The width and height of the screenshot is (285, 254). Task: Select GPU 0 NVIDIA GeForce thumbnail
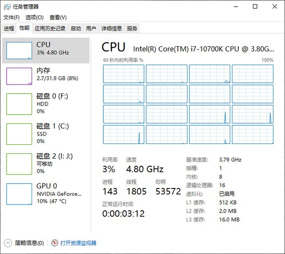click(x=20, y=193)
